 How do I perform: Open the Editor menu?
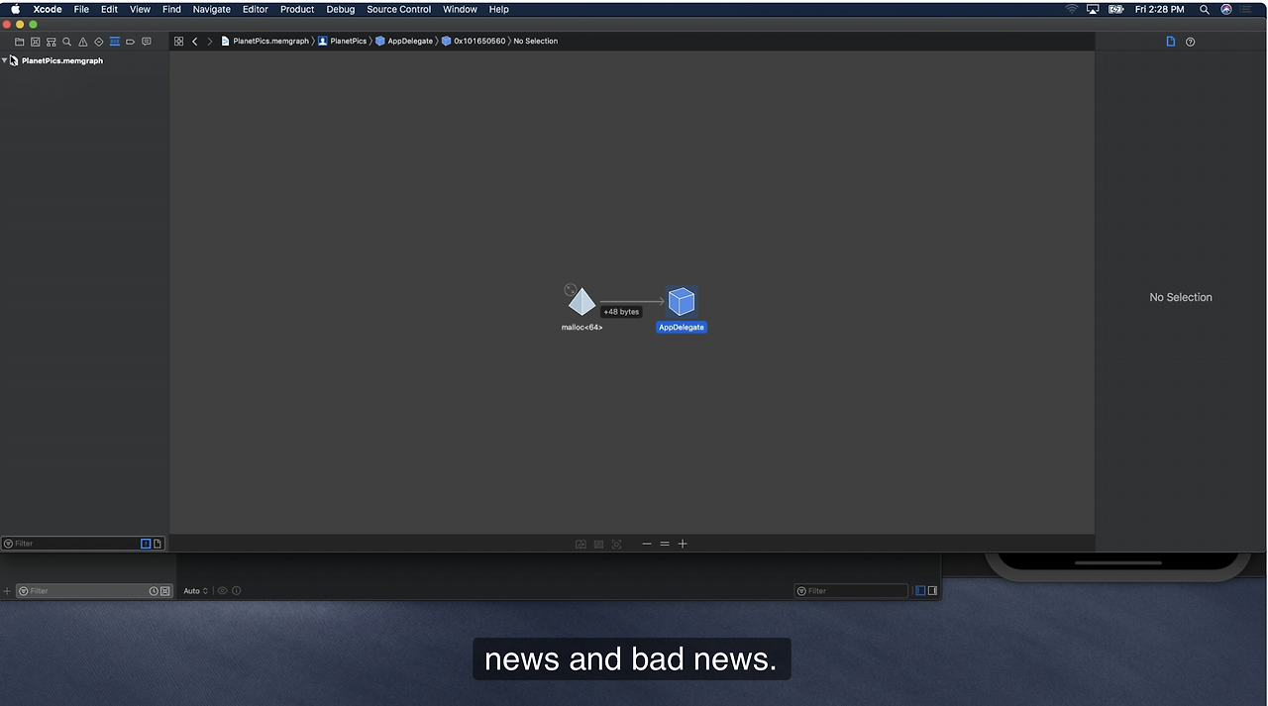click(256, 9)
